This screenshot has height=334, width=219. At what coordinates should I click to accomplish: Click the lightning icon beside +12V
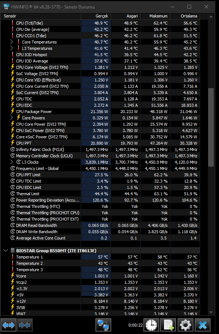pos(13,301)
